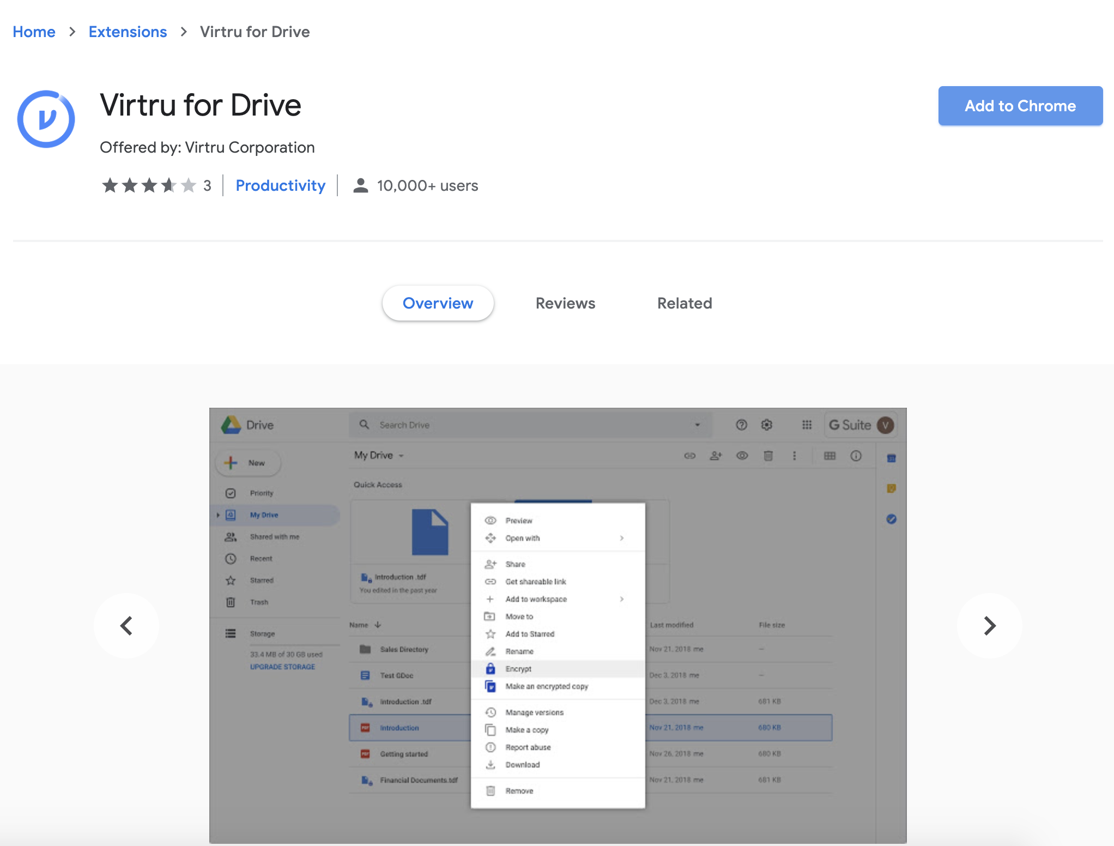Click the preview eye icon in Drive toolbar
This screenshot has width=1114, height=846.
click(x=742, y=456)
